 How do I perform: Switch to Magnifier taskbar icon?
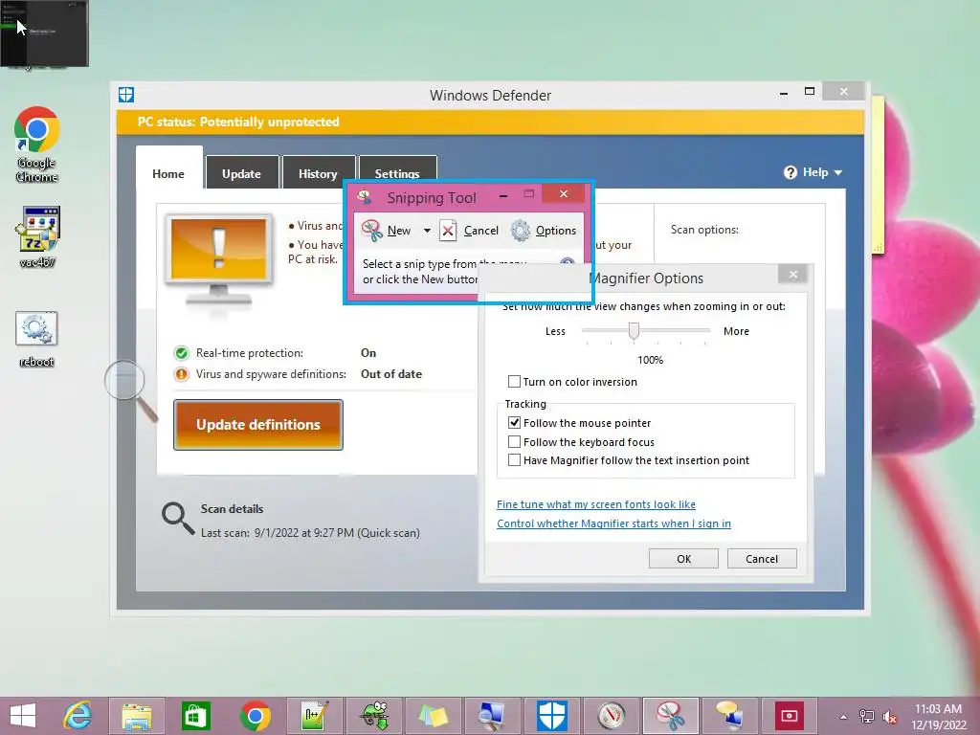pyautogui.click(x=491, y=716)
